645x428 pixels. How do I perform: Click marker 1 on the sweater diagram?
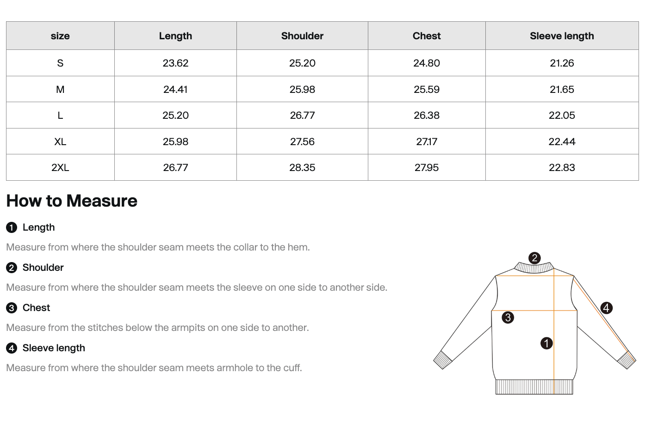[x=546, y=343]
